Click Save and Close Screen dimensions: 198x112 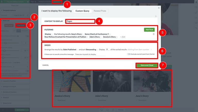pyautogui.click(x=147, y=65)
